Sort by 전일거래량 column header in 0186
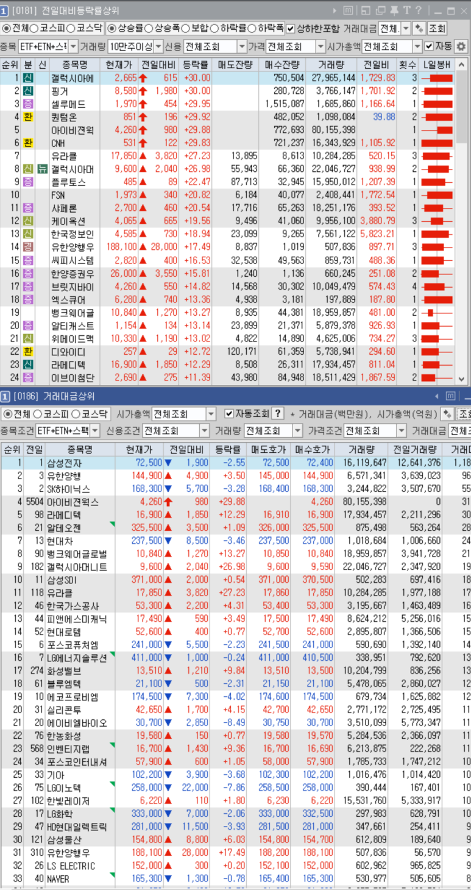This screenshot has width=471, height=890. (x=415, y=450)
